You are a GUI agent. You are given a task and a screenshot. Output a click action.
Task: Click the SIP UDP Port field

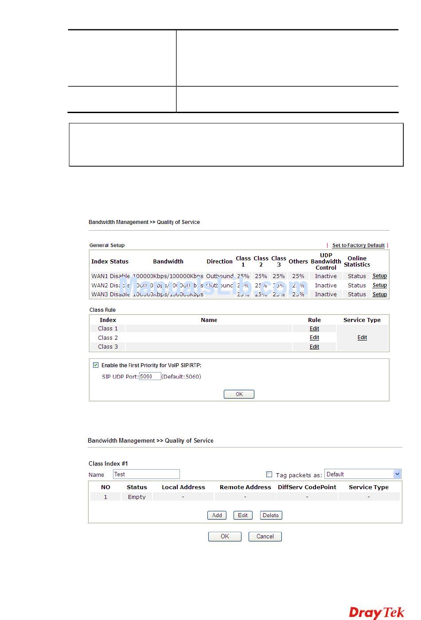[x=150, y=377]
